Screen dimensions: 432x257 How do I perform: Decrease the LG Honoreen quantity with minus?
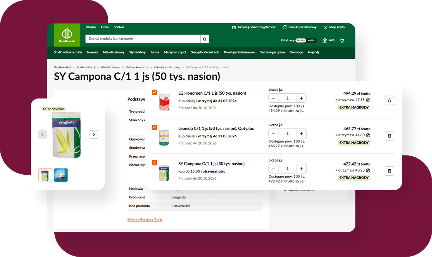click(x=274, y=98)
